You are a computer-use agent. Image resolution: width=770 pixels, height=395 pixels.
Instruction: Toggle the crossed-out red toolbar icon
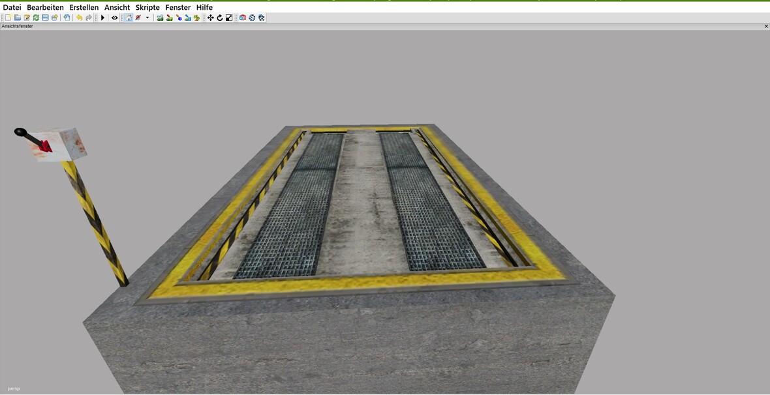(x=138, y=18)
